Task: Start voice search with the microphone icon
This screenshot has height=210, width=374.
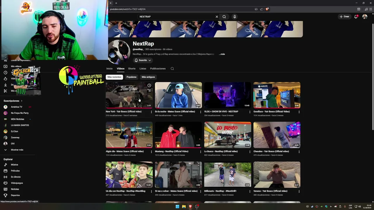Action: (234, 17)
